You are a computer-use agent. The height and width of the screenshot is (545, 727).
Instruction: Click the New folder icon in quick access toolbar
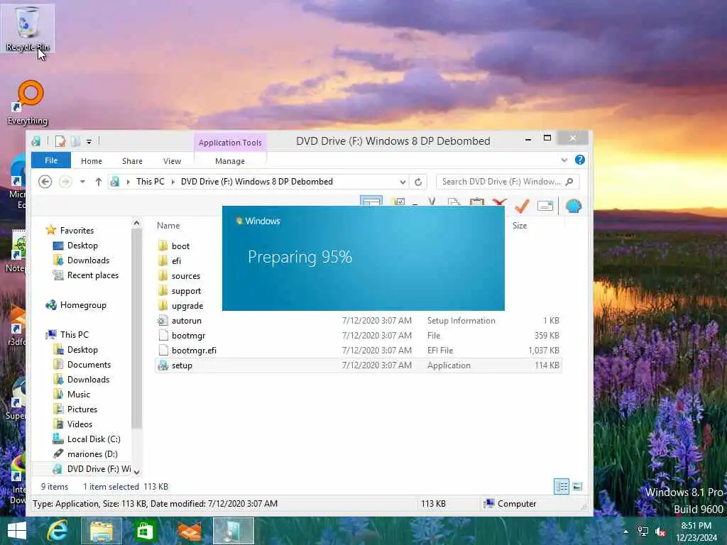pyautogui.click(x=75, y=141)
